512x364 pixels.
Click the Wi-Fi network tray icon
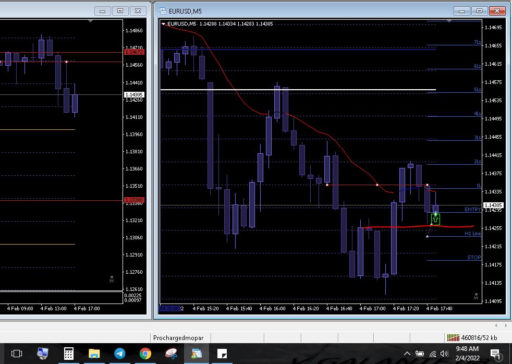pyautogui.click(x=433, y=354)
